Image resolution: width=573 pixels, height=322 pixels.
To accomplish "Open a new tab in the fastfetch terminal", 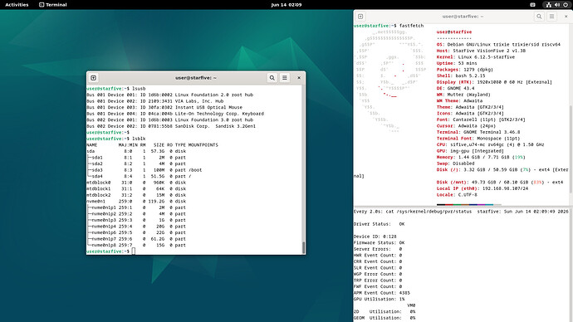I will tap(360, 17).
